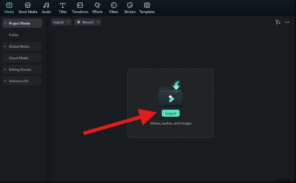
Task: Select Global Media in the sidebar
Action: click(22, 46)
